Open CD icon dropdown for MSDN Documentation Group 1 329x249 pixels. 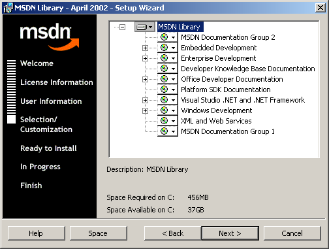coord(168,131)
